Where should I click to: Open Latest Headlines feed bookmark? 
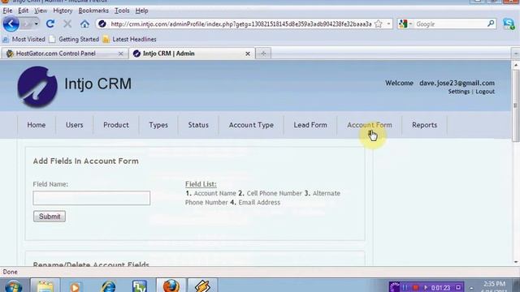point(129,39)
